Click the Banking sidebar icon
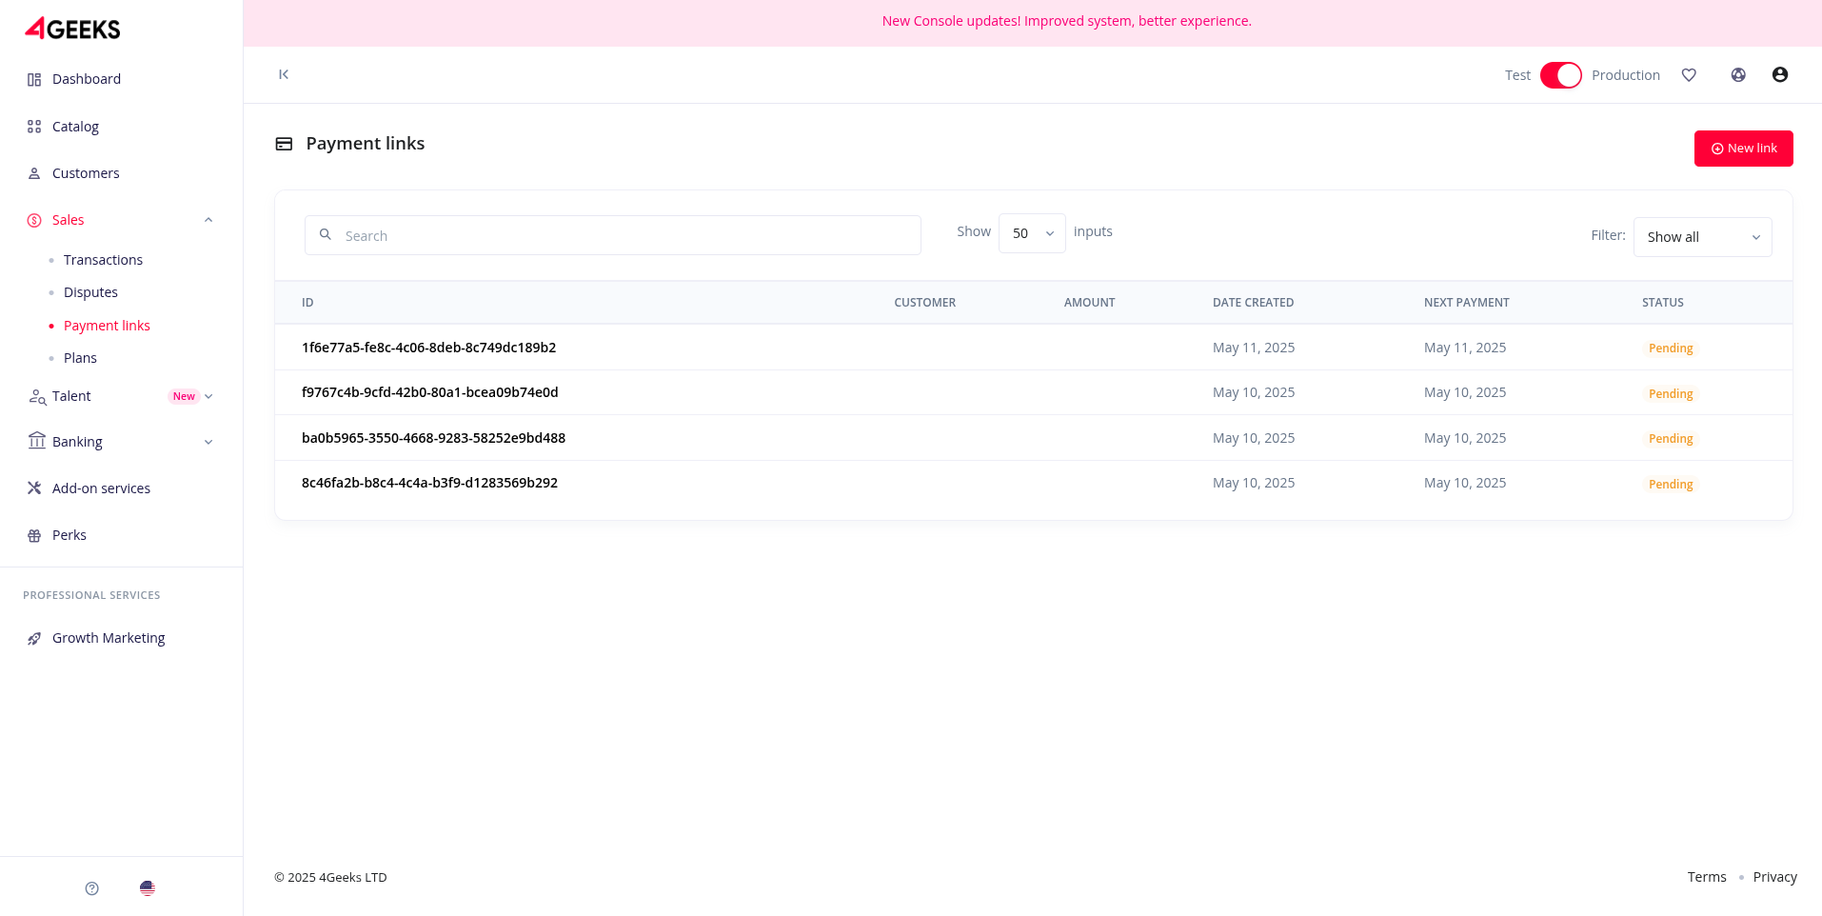Viewport: 1822px width, 916px height. point(36,441)
